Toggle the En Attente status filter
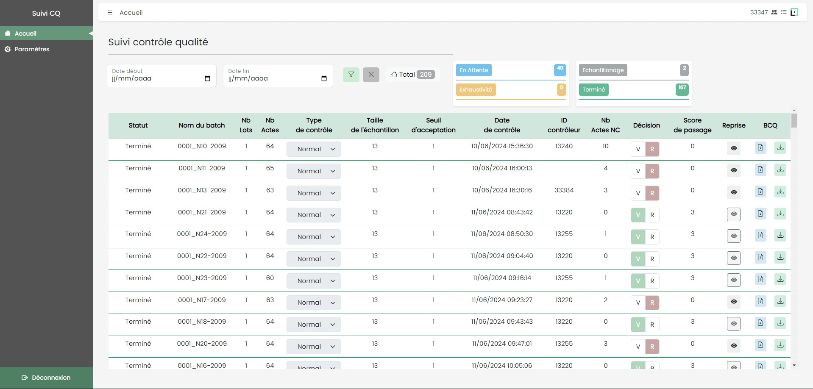 pos(473,70)
